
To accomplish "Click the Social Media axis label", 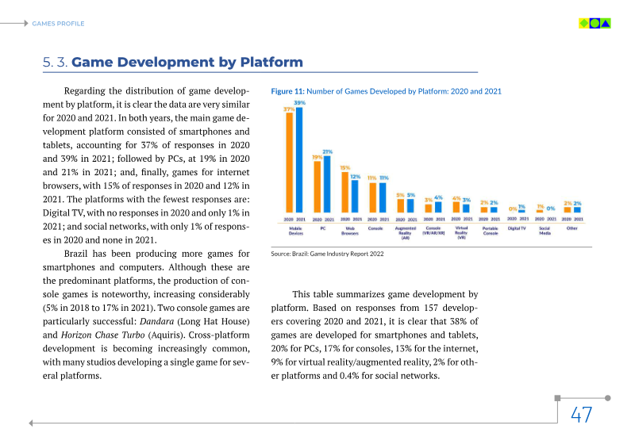I will pyautogui.click(x=545, y=230).
